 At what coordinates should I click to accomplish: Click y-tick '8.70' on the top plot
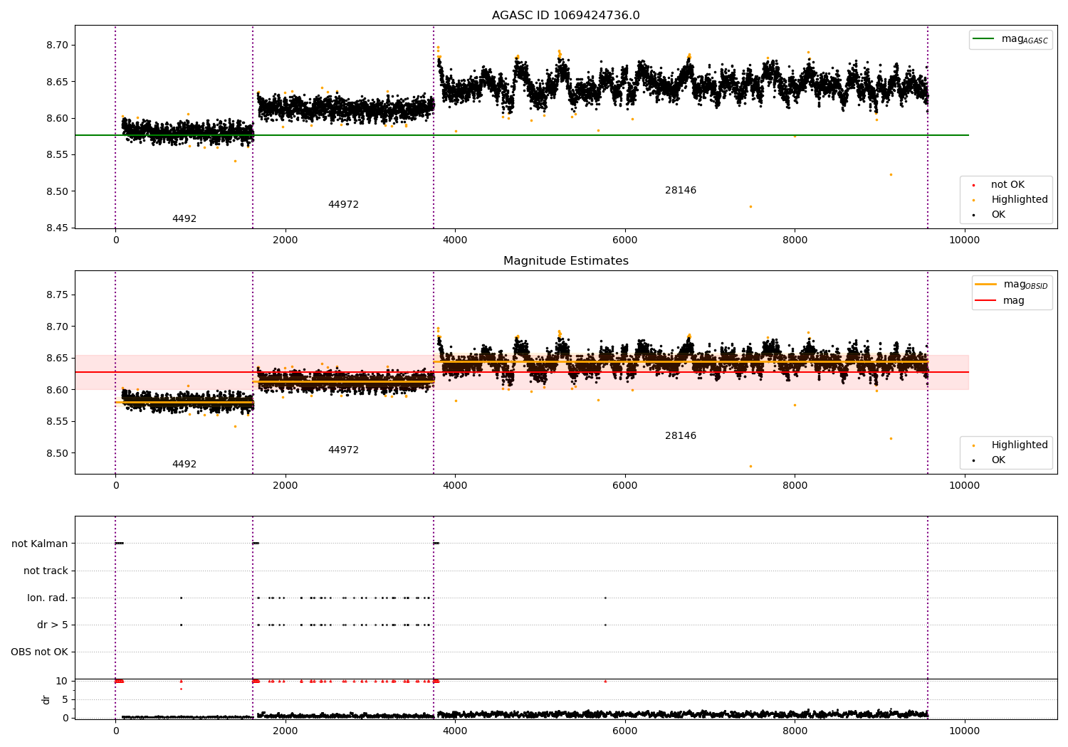click(x=58, y=45)
